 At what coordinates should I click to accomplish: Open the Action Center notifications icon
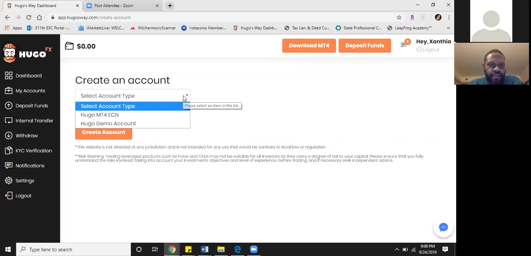click(445, 249)
